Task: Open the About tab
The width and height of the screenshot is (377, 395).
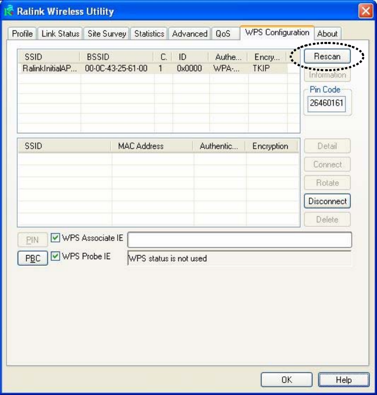Action: click(x=327, y=33)
